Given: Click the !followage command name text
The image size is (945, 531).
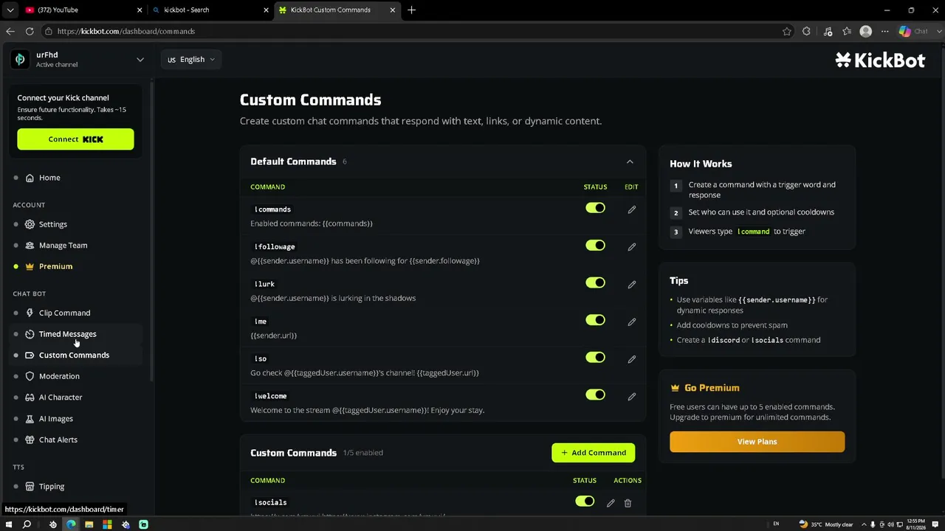Looking at the screenshot, I should click(x=275, y=246).
